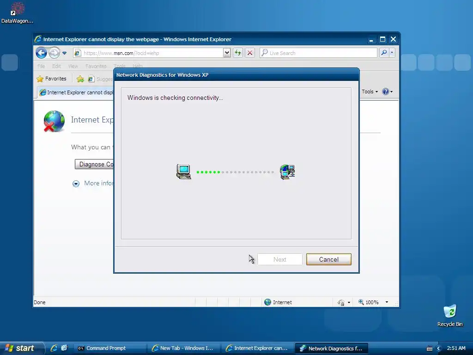
Task: Open the Help question-mark dropdown
Action: click(388, 92)
